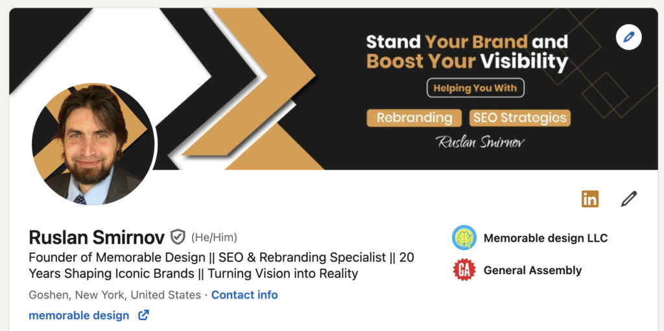Click the Ruslan Smirnov signature in banner
This screenshot has height=331, width=664.
pos(480,142)
